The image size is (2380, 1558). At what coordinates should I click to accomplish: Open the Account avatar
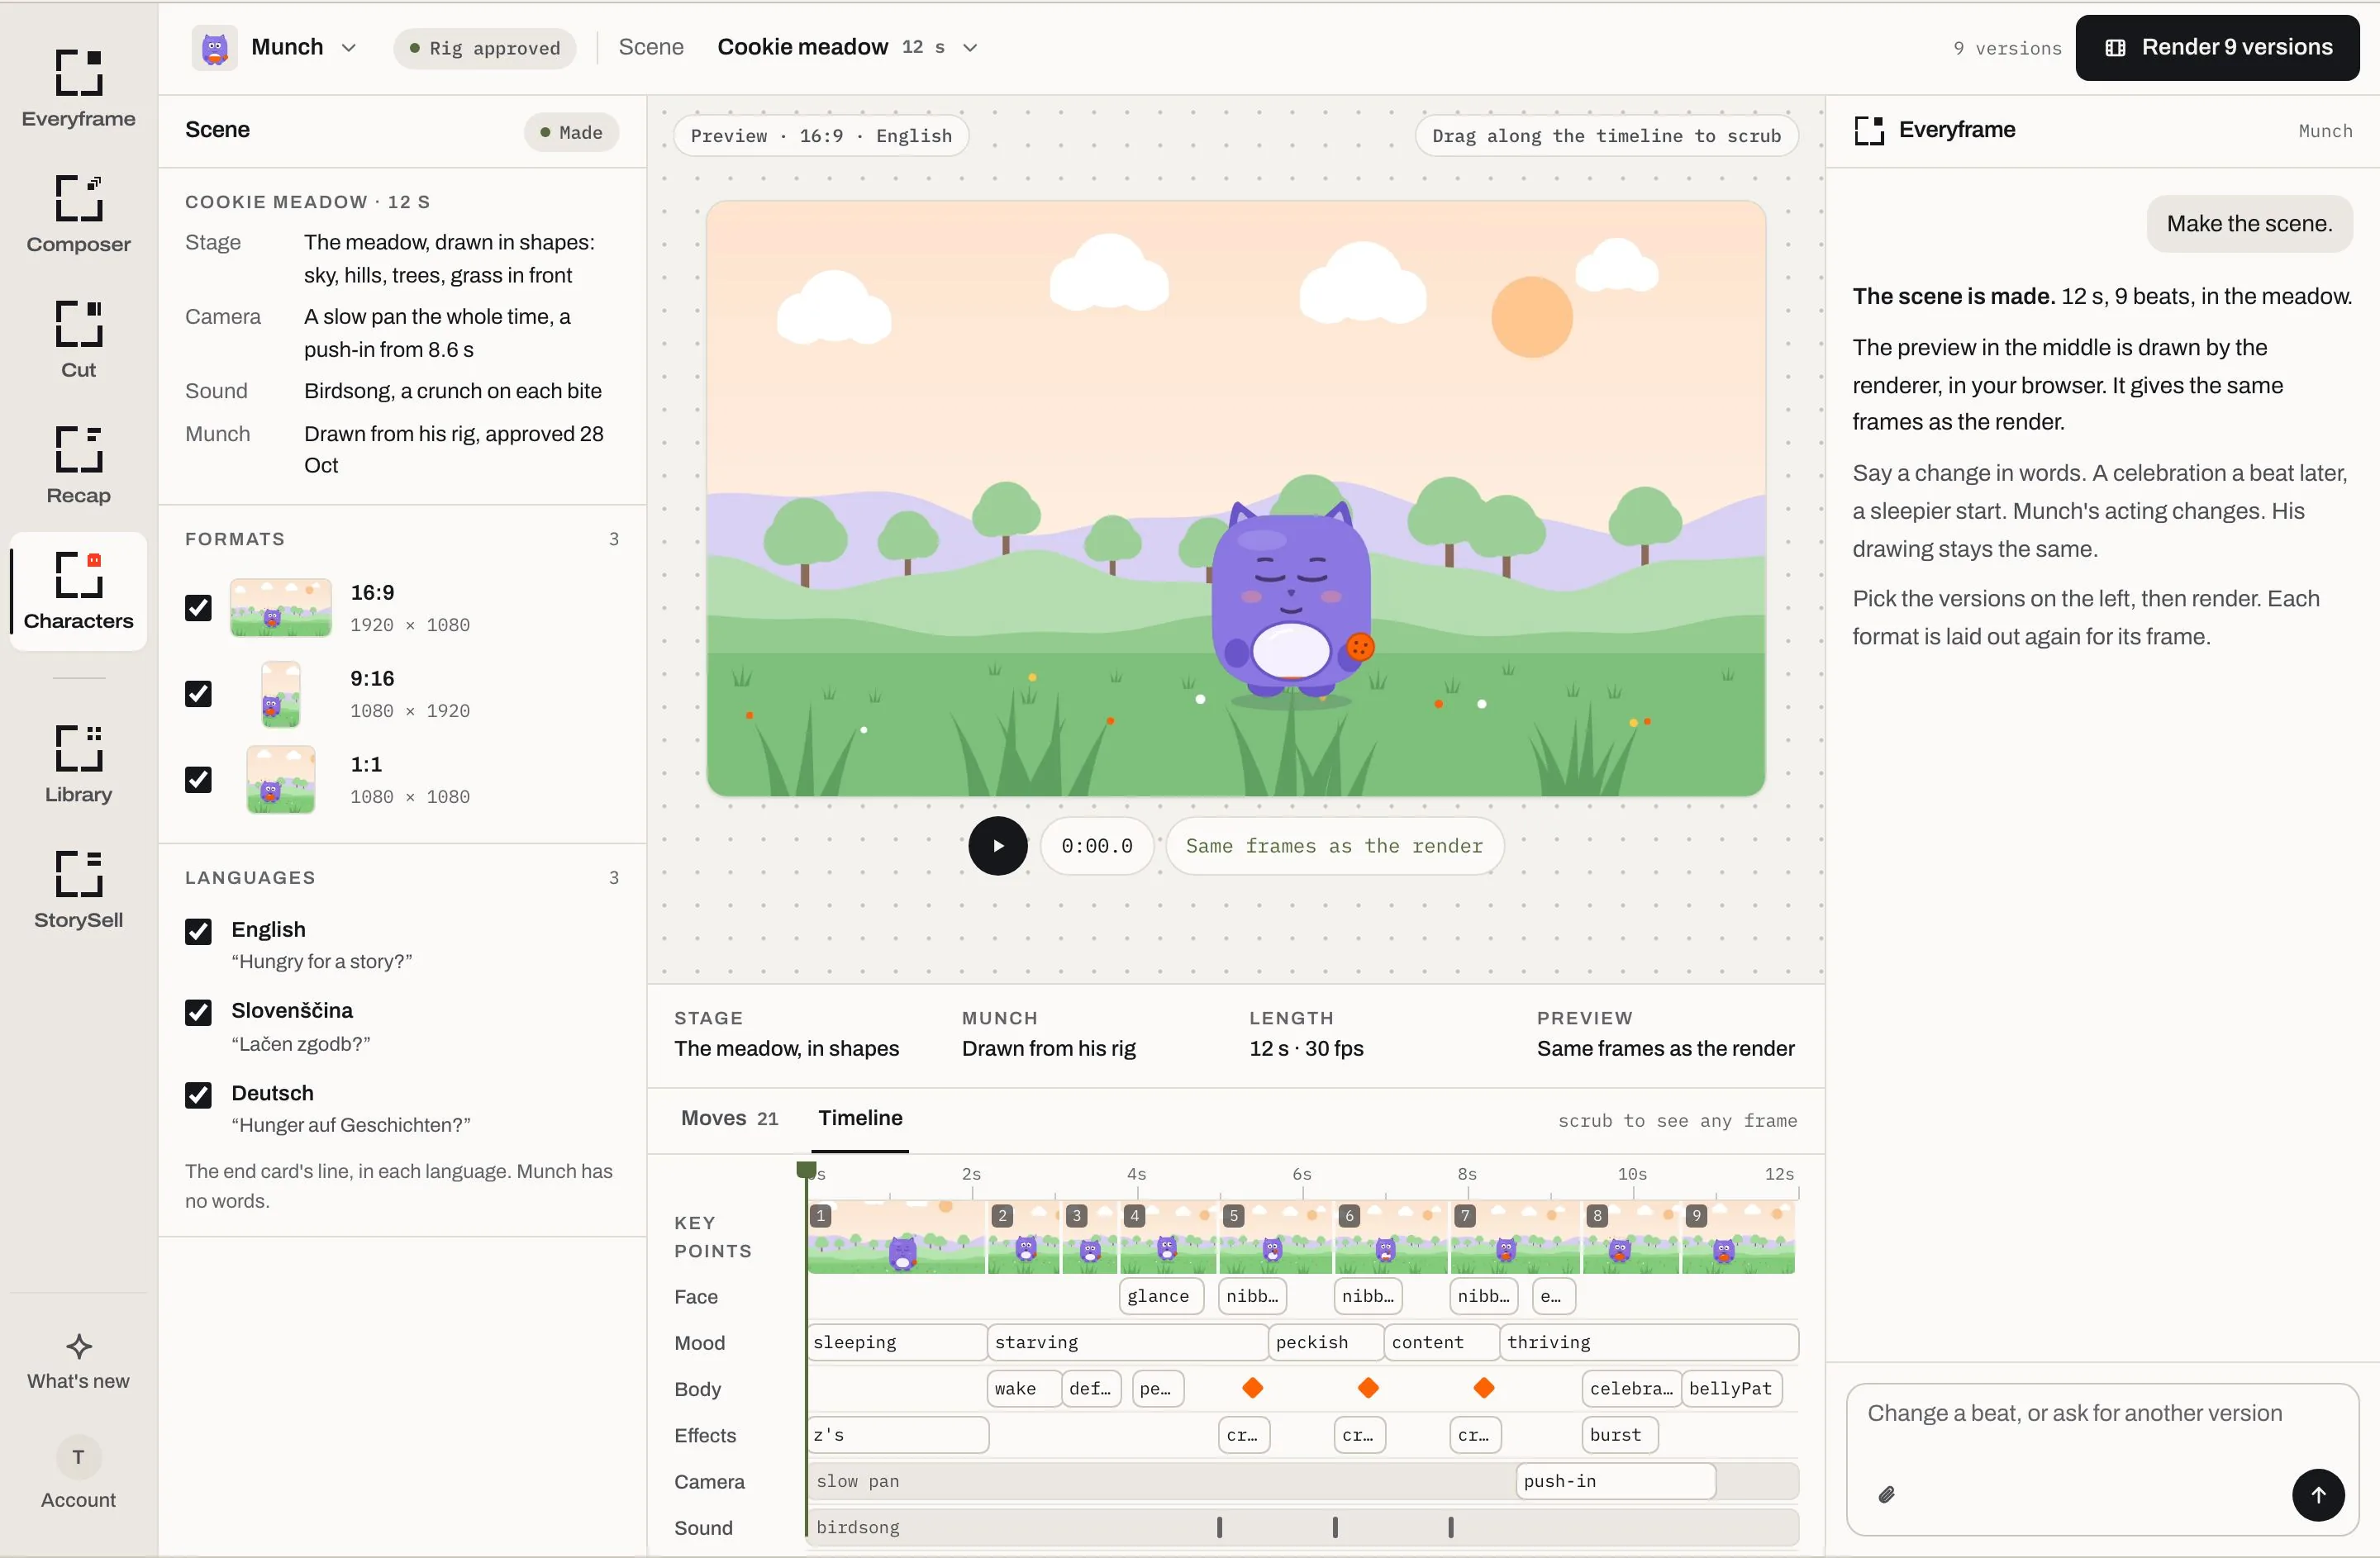click(x=78, y=1457)
